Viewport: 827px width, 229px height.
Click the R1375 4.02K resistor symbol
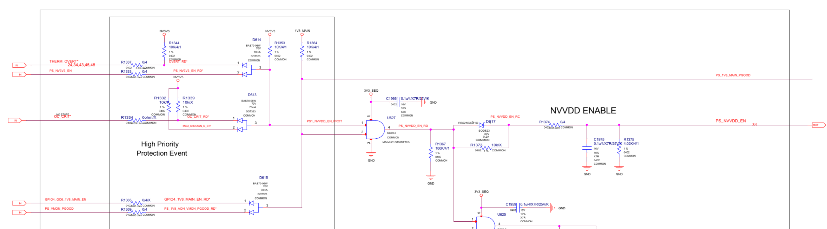tap(619, 149)
